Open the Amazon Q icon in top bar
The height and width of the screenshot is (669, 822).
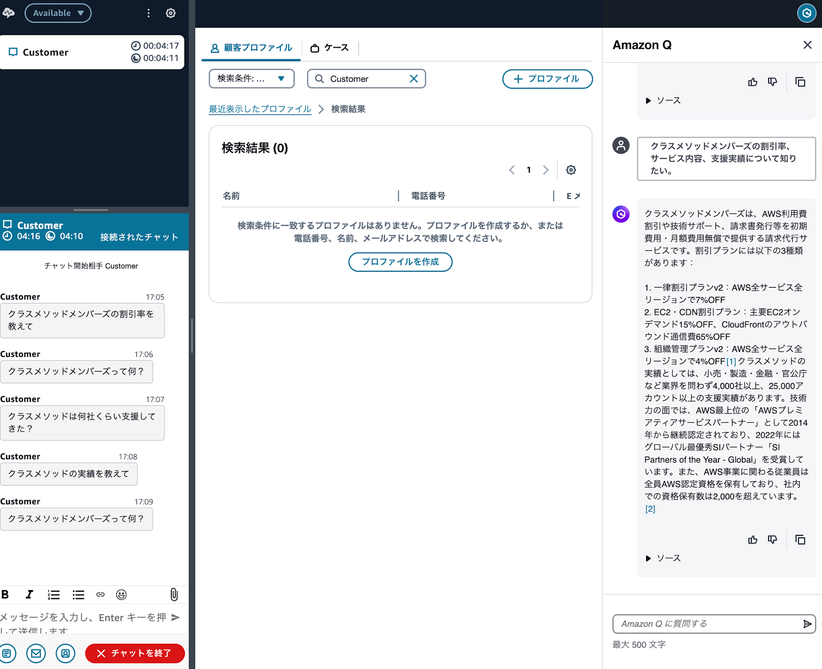tap(806, 13)
